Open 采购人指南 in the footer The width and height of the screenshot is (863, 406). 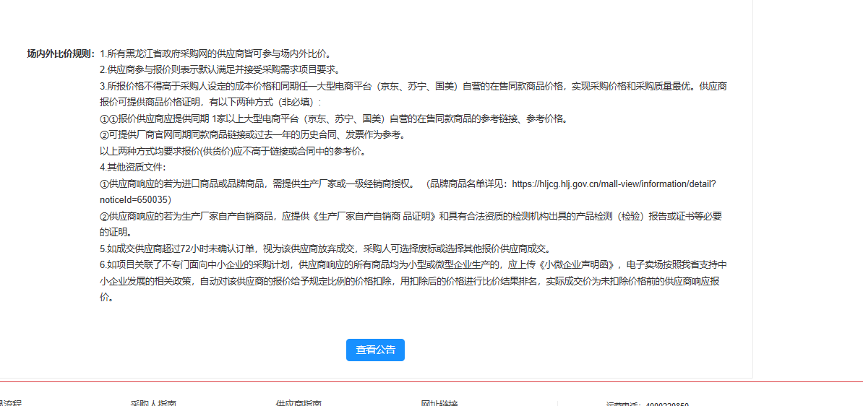153,403
